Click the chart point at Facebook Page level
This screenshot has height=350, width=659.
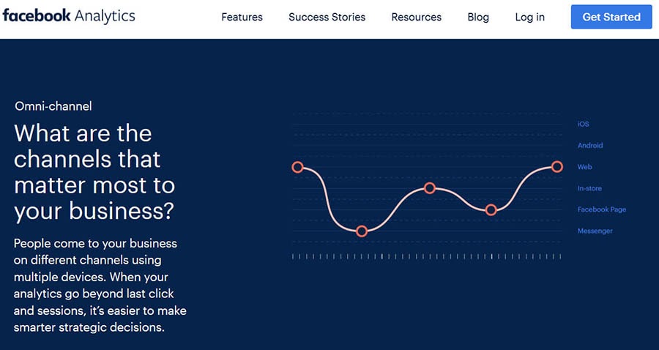pos(491,210)
